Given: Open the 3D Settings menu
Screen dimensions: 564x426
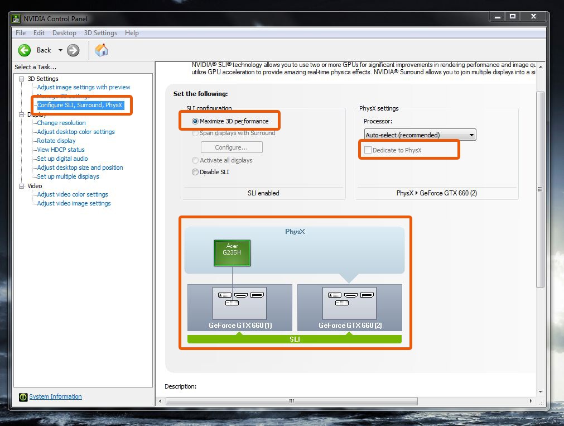Looking at the screenshot, I should point(100,33).
